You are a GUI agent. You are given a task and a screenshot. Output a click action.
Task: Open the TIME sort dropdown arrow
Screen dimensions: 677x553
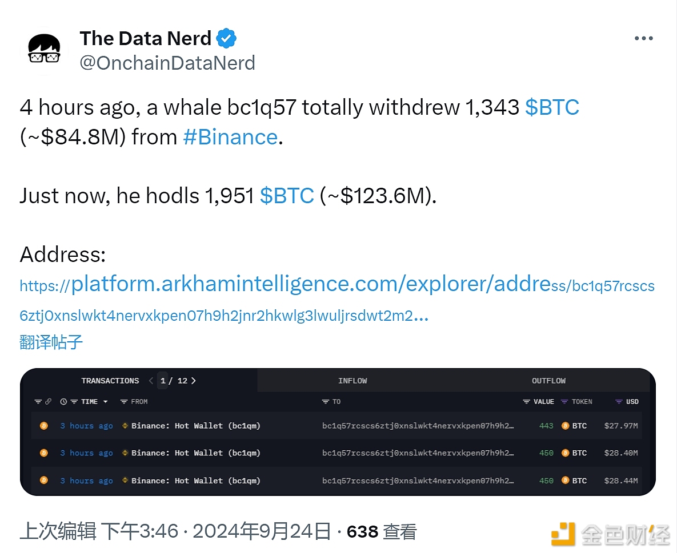(x=105, y=401)
